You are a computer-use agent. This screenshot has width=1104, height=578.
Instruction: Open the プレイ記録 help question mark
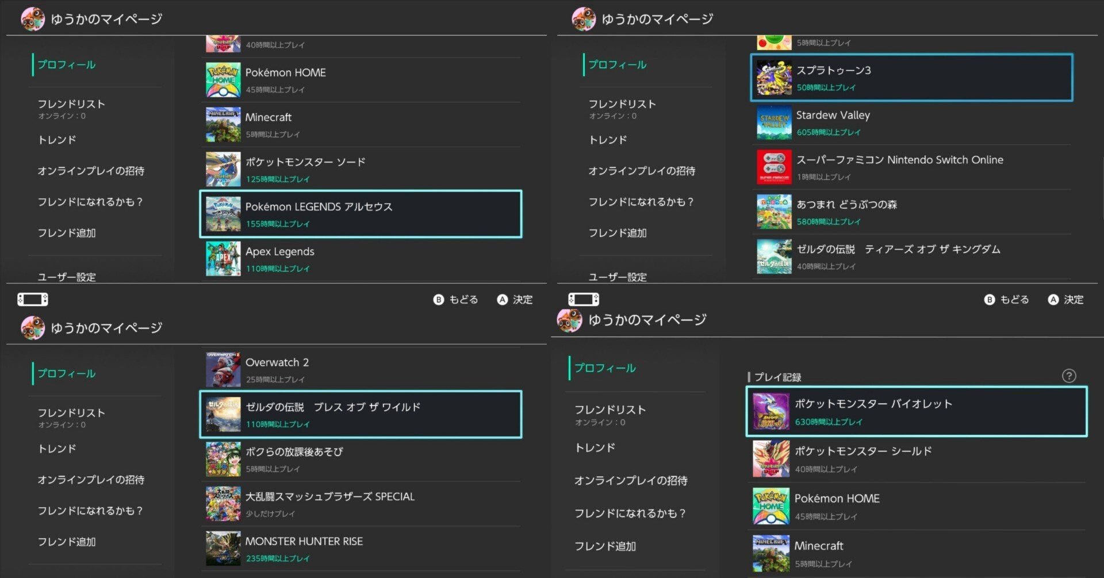coord(1069,376)
